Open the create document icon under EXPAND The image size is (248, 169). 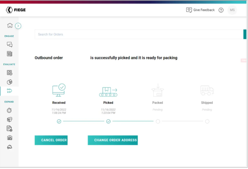click(x=10, y=129)
